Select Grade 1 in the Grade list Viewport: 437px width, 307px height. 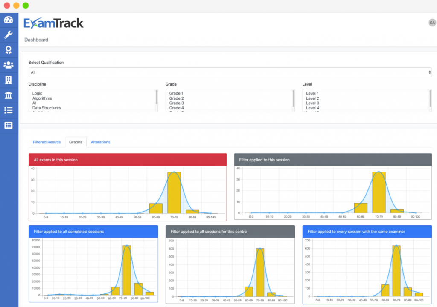pyautogui.click(x=176, y=93)
